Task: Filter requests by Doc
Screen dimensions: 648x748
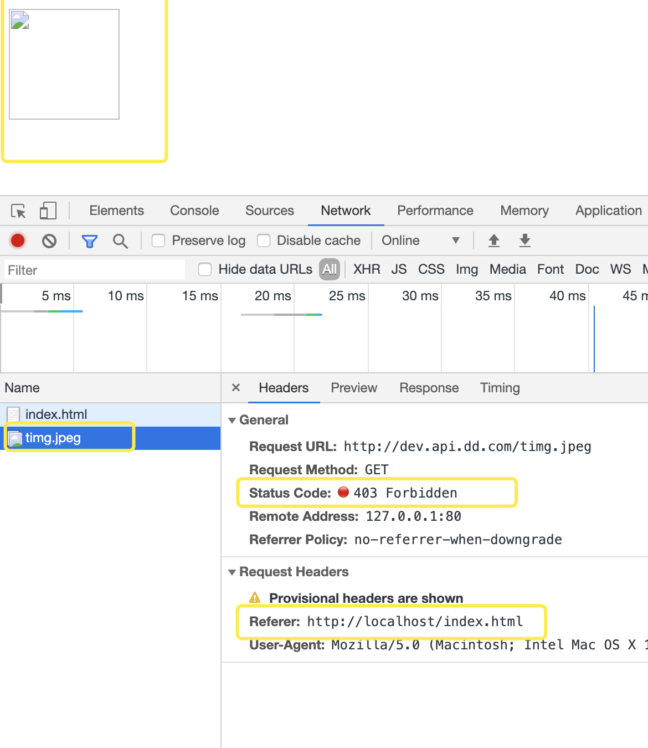Action: pyautogui.click(x=587, y=269)
